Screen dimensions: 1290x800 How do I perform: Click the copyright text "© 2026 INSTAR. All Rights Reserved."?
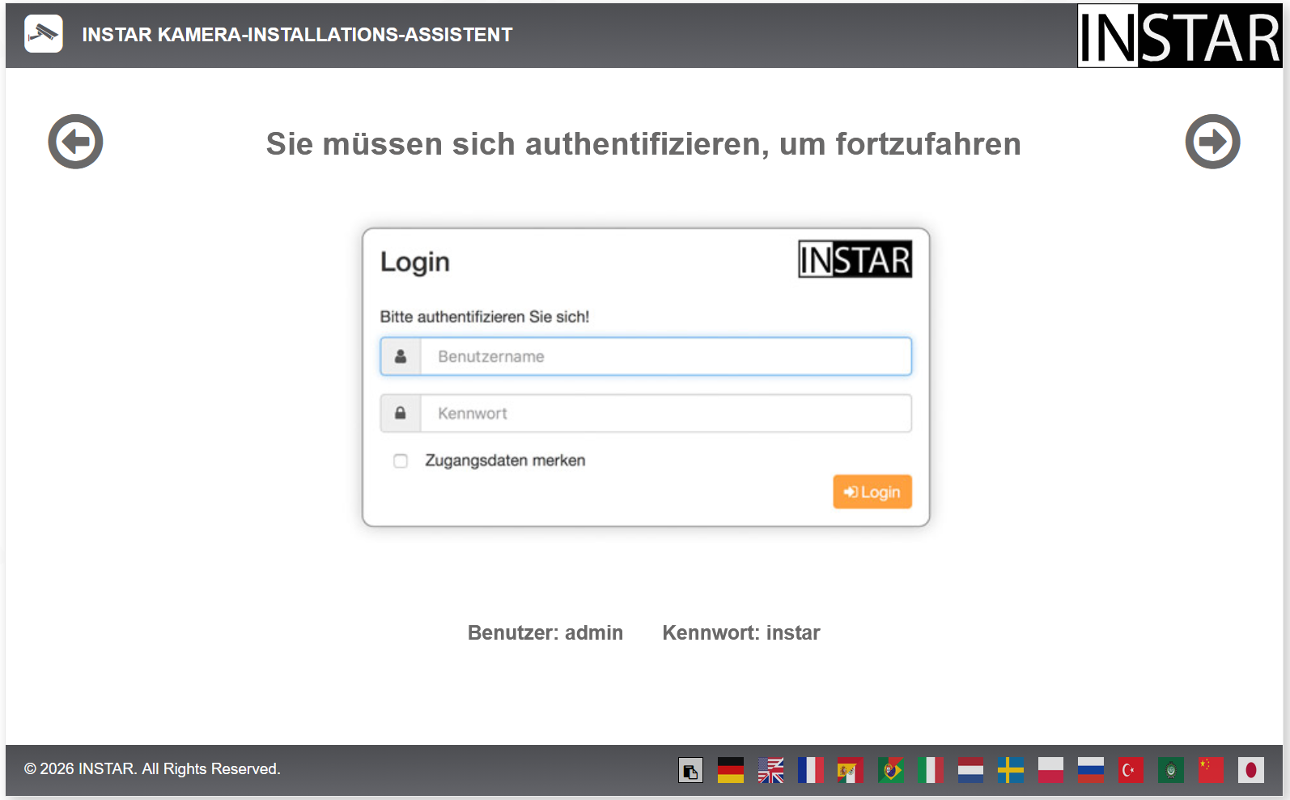click(x=152, y=768)
